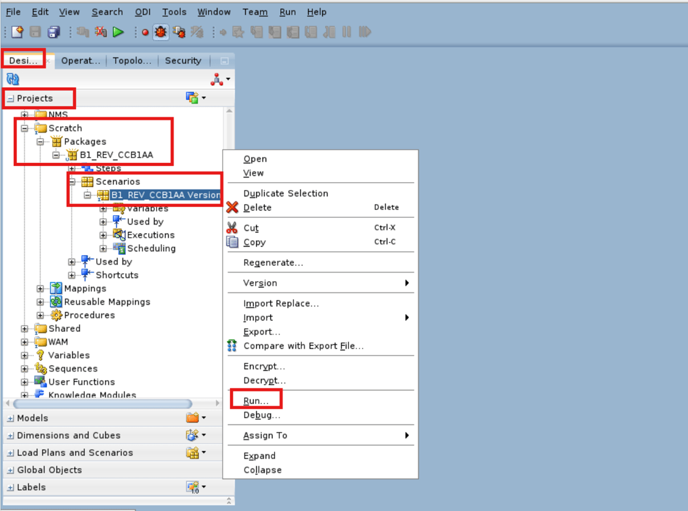The width and height of the screenshot is (688, 511).
Task: Switch to the Topology tab
Action: (x=132, y=60)
